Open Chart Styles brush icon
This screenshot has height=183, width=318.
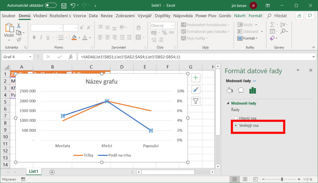coord(196,90)
